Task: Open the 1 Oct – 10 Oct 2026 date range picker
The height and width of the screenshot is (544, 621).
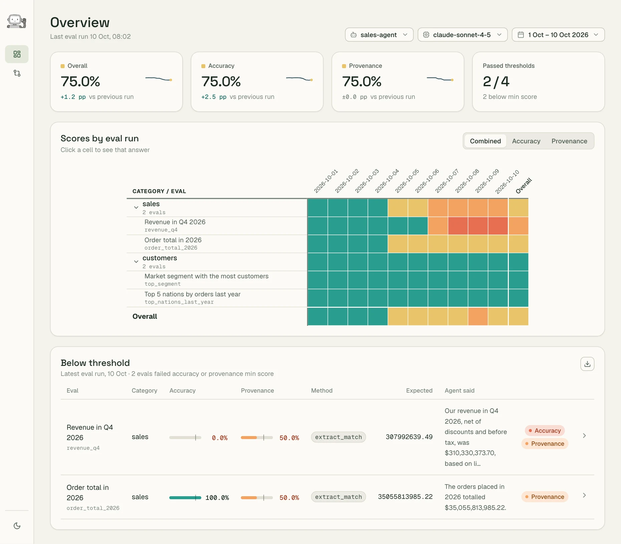Action: point(558,35)
